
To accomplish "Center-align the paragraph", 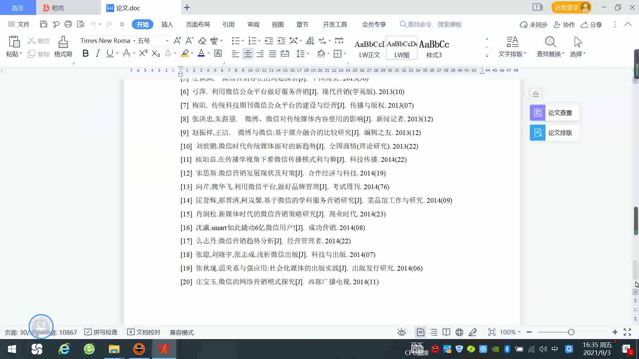I will 248,54.
